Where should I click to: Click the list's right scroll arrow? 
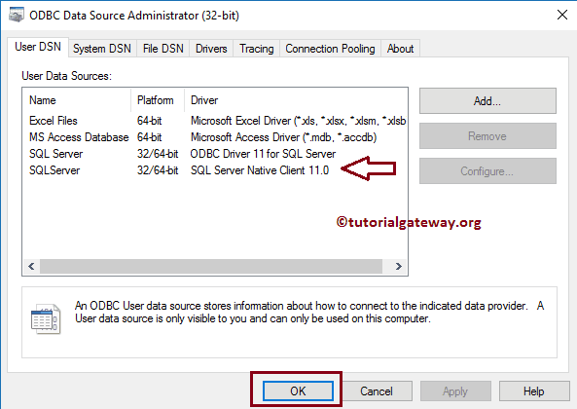click(x=399, y=266)
